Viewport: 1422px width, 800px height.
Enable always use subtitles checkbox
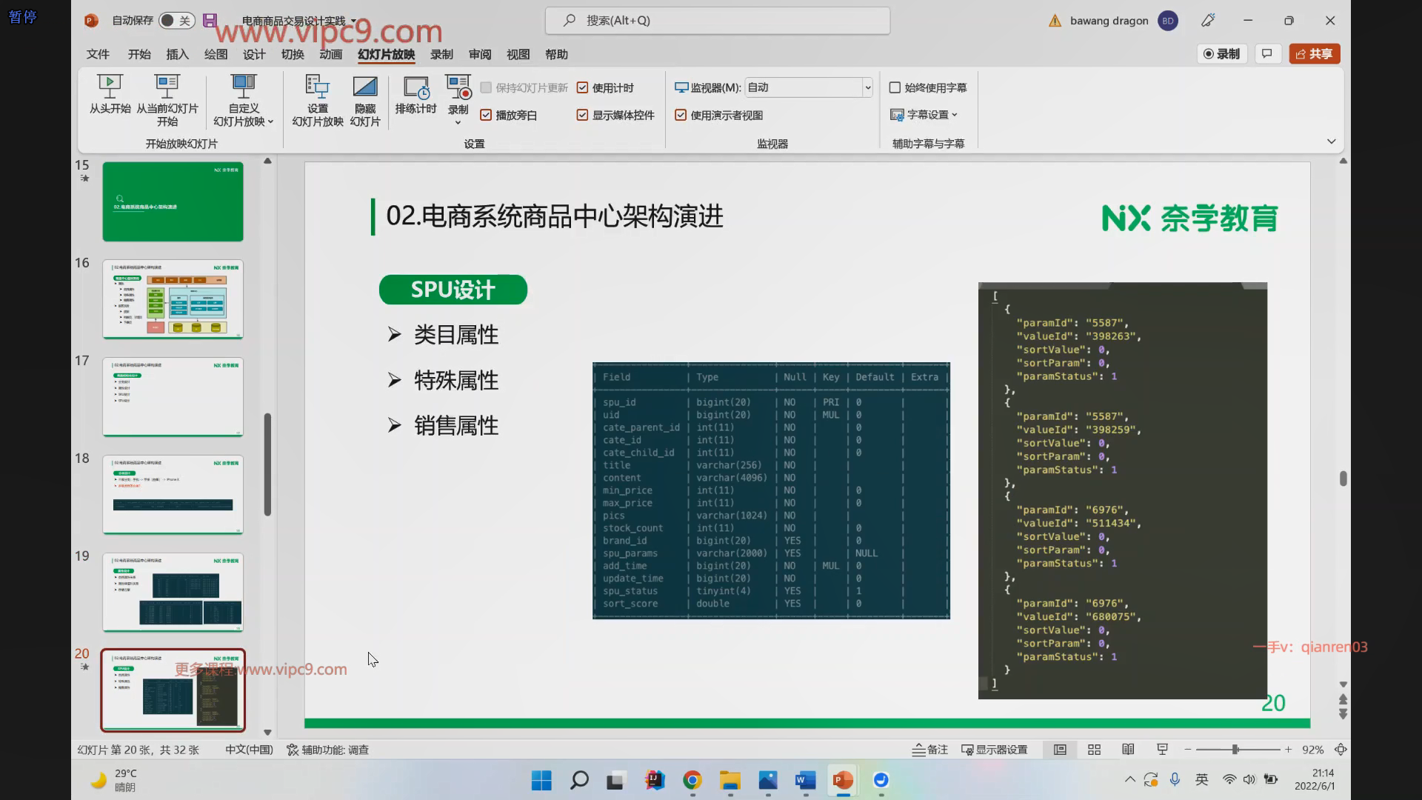coord(895,87)
